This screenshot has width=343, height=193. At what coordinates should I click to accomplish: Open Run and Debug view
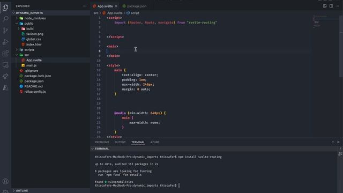[x=5, y=42]
